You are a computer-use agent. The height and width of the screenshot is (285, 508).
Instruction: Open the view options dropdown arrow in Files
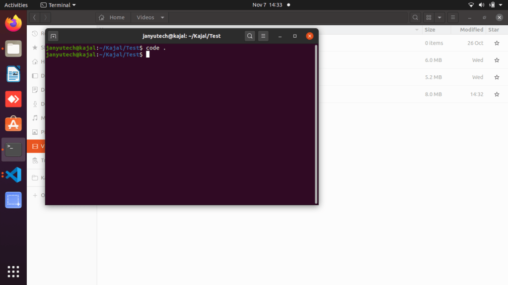point(440,17)
